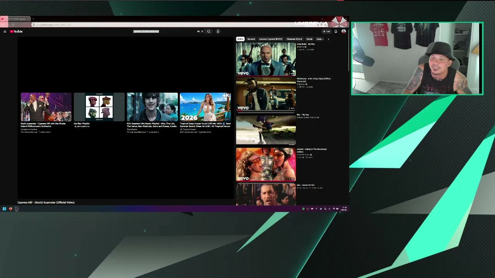
Task: Clear the YouTube search box text
Action: point(202,31)
